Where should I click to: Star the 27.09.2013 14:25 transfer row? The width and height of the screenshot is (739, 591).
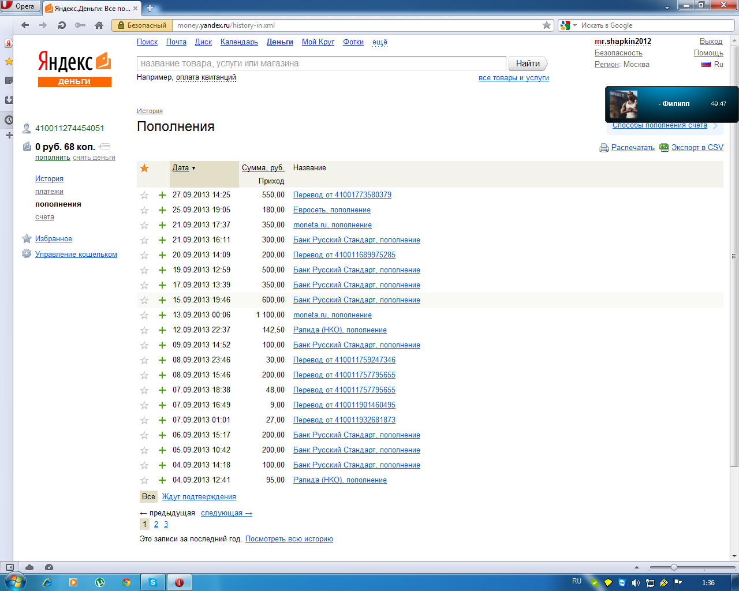[144, 195]
